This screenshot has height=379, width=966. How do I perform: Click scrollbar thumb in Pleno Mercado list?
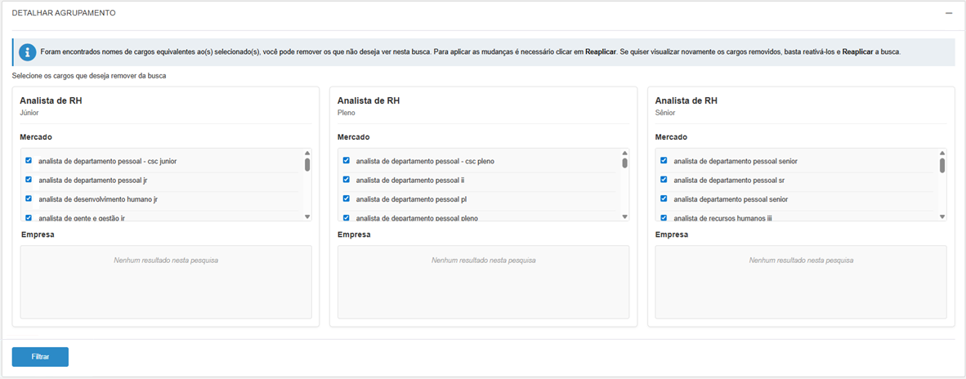624,163
